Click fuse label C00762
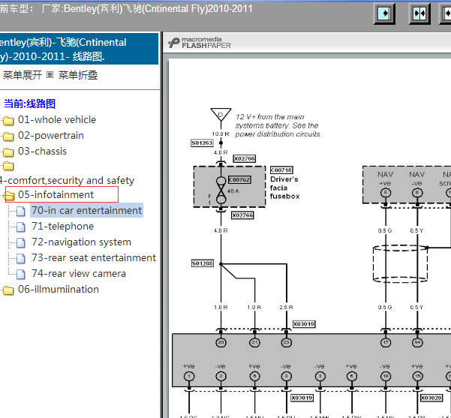This screenshot has height=418, width=451. 239,180
